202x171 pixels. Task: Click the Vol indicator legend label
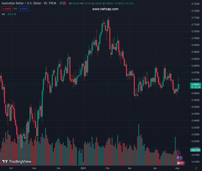[3, 14]
